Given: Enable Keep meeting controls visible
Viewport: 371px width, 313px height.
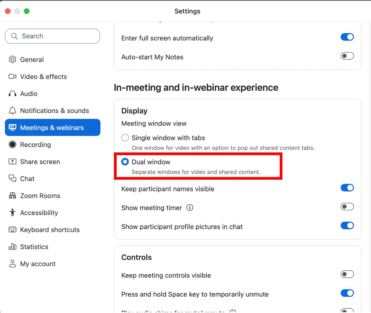Looking at the screenshot, I should pos(347,274).
